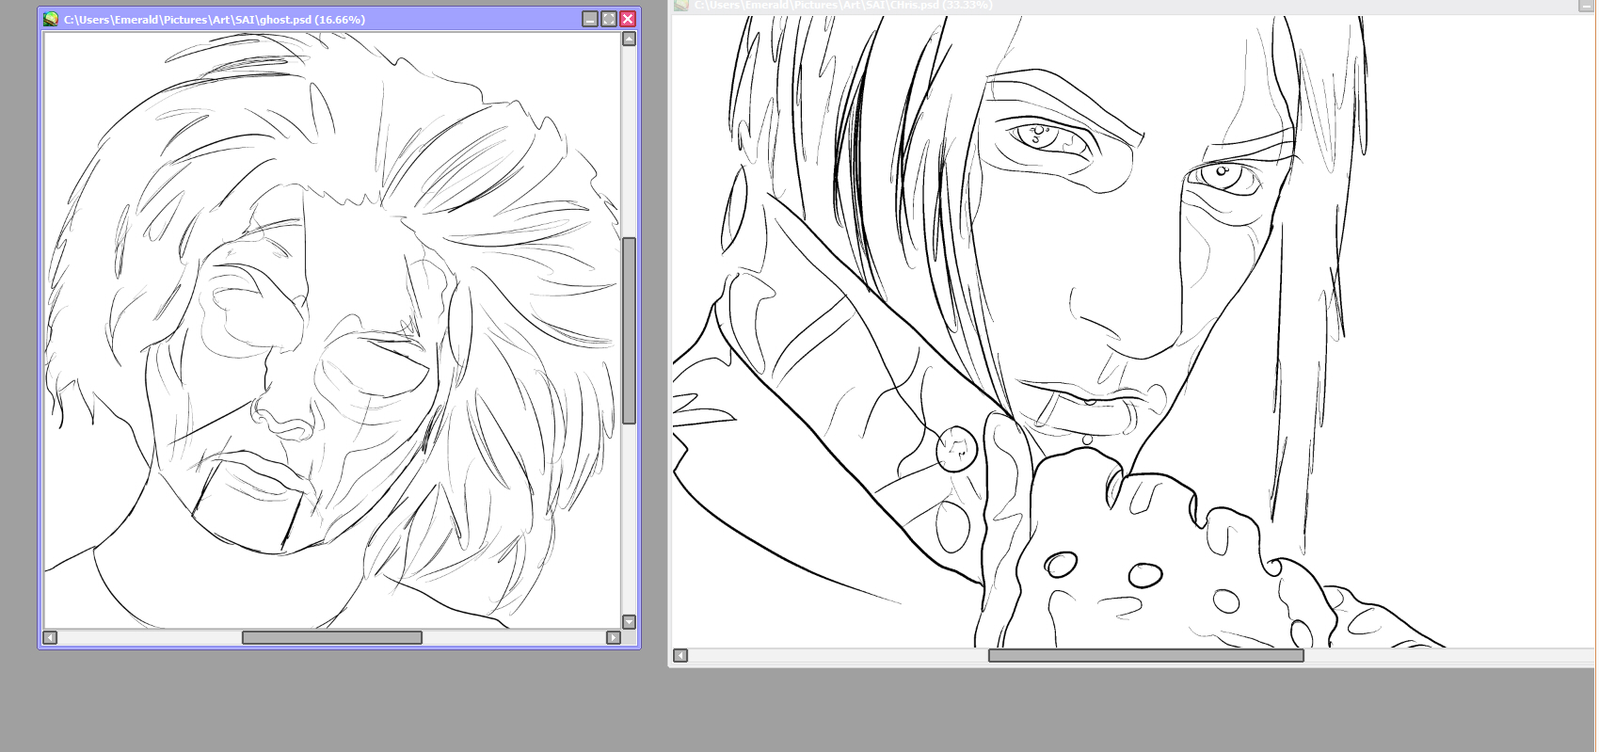Click the ghost.psd horizontal scrollbar thumb
Screen dimensions: 1599x752
tap(332, 637)
